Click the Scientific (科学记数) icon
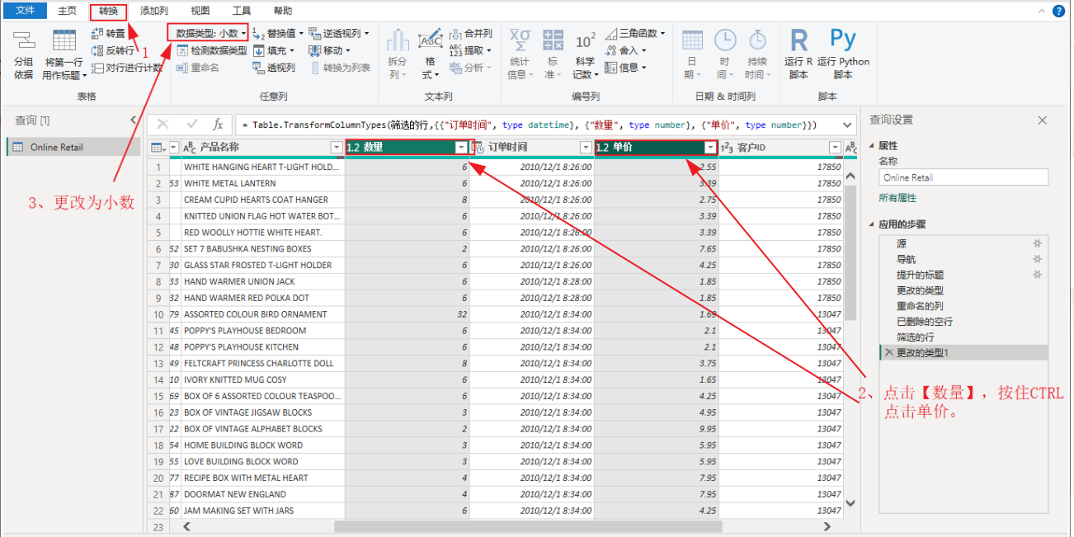 [585, 40]
